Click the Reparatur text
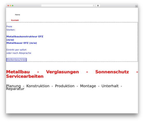 (x=15, y=89)
